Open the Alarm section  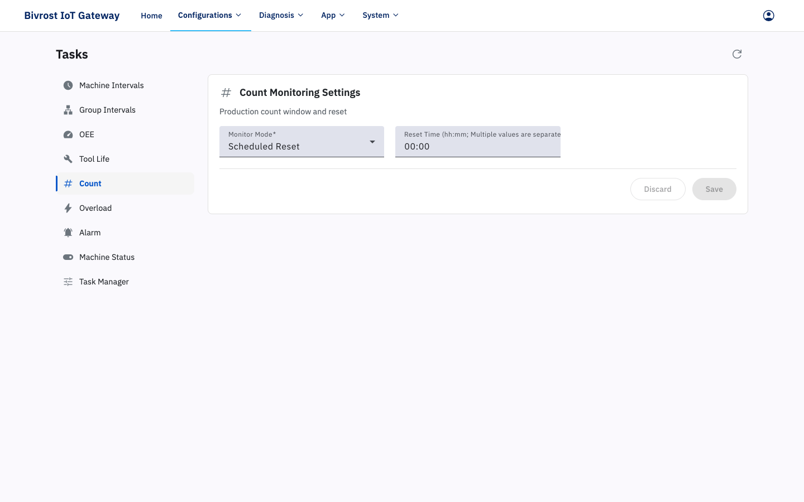click(125, 233)
